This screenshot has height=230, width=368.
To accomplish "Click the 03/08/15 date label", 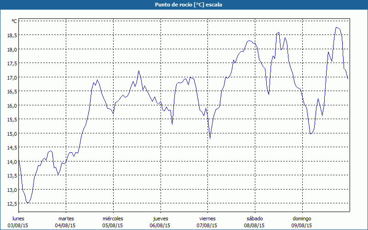I will click(x=18, y=225).
